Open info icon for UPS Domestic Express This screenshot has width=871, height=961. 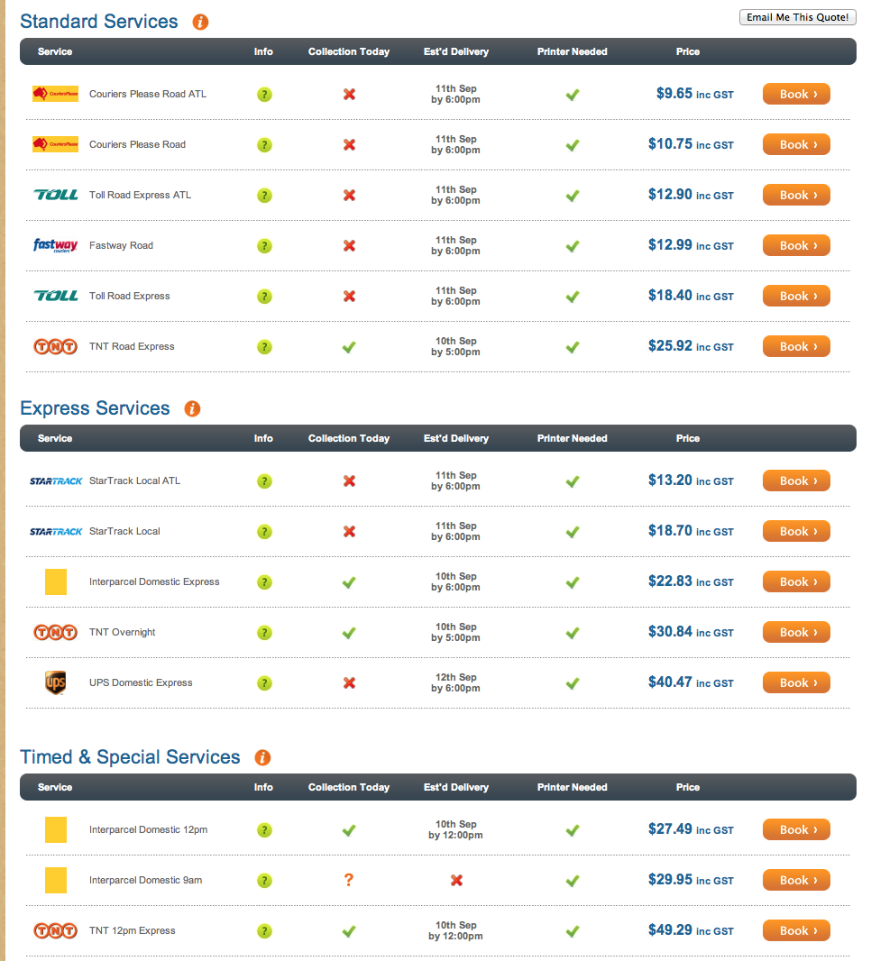pyautogui.click(x=264, y=682)
